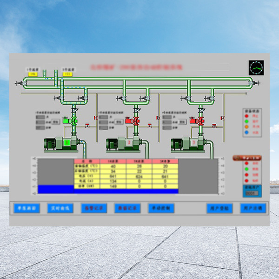Image resolution: width=279 pixels, height=279 pixels.
Task: Click the blue indicator in the status legend
Action: coord(246,133)
